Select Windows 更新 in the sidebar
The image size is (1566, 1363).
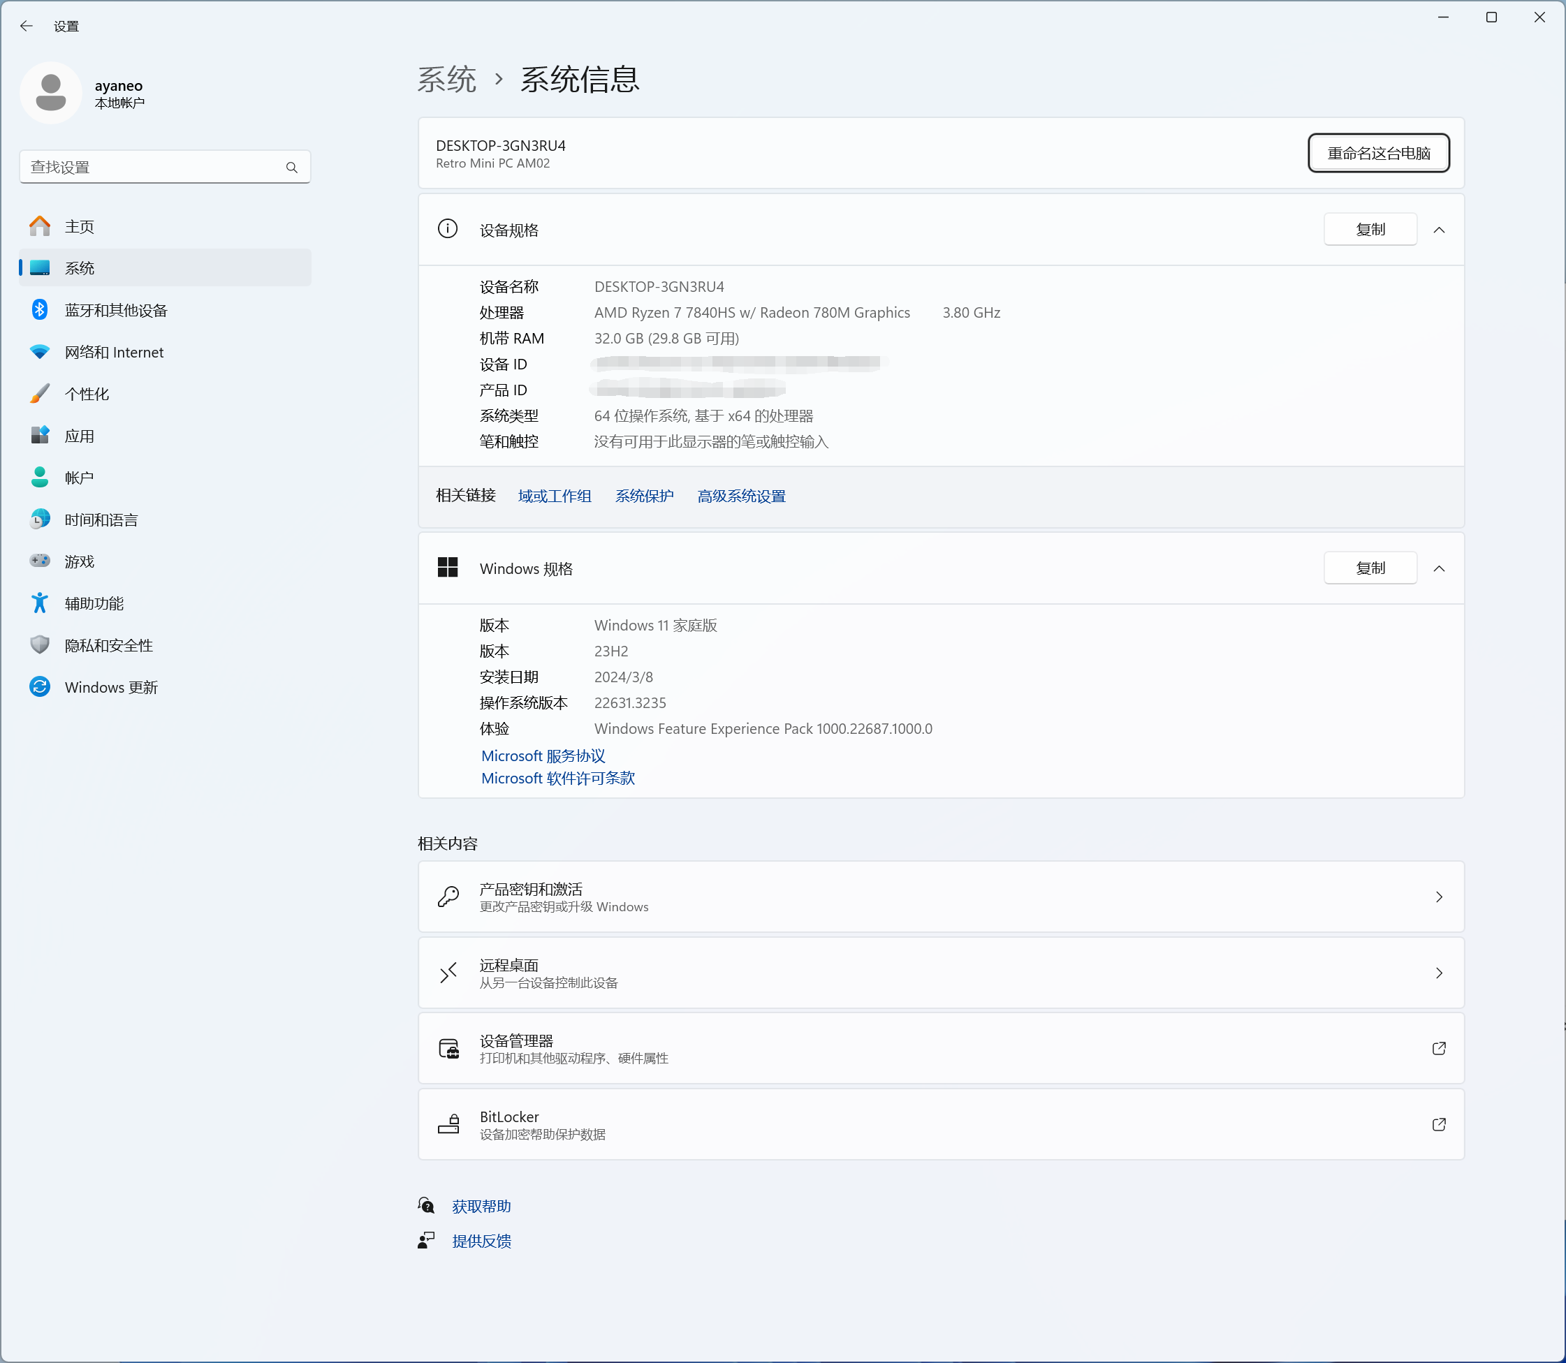click(165, 687)
